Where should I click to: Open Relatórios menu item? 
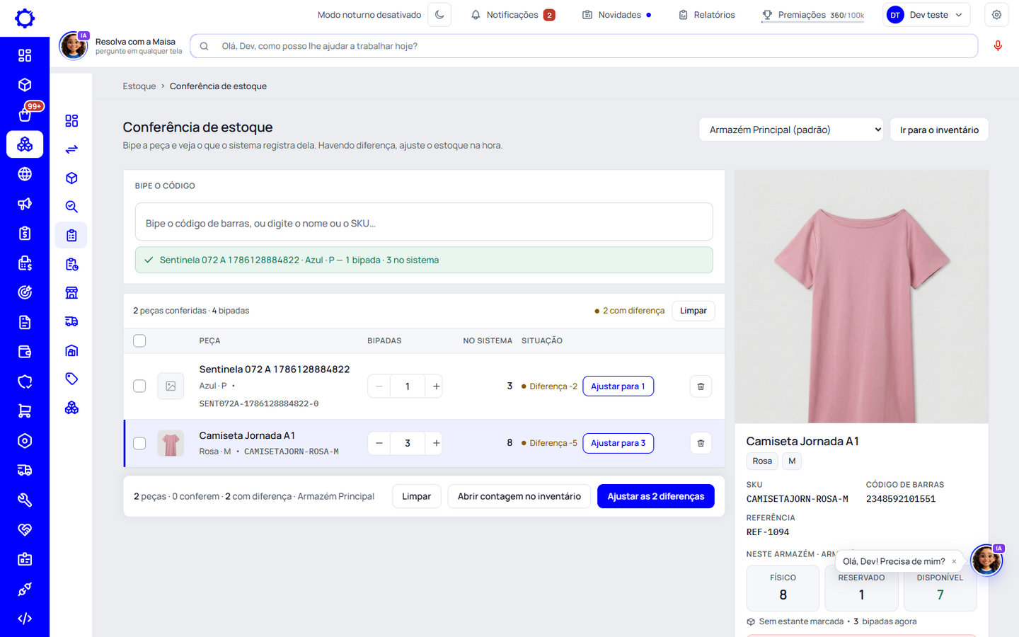click(707, 15)
